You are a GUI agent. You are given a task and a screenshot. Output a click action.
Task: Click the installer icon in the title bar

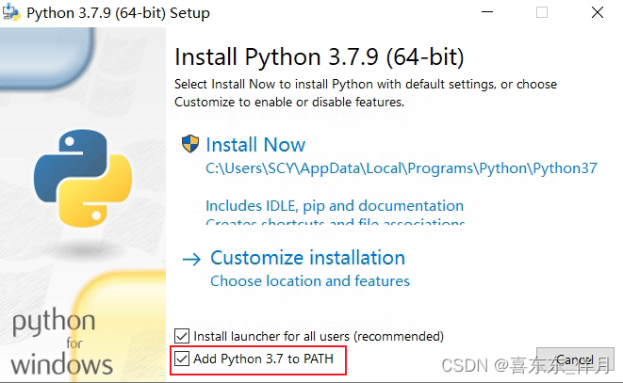(x=11, y=12)
